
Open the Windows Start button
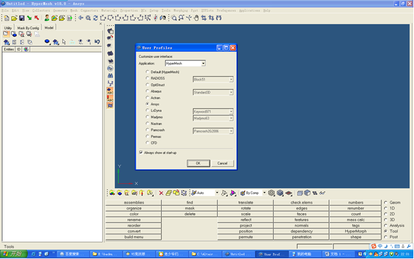(13, 254)
